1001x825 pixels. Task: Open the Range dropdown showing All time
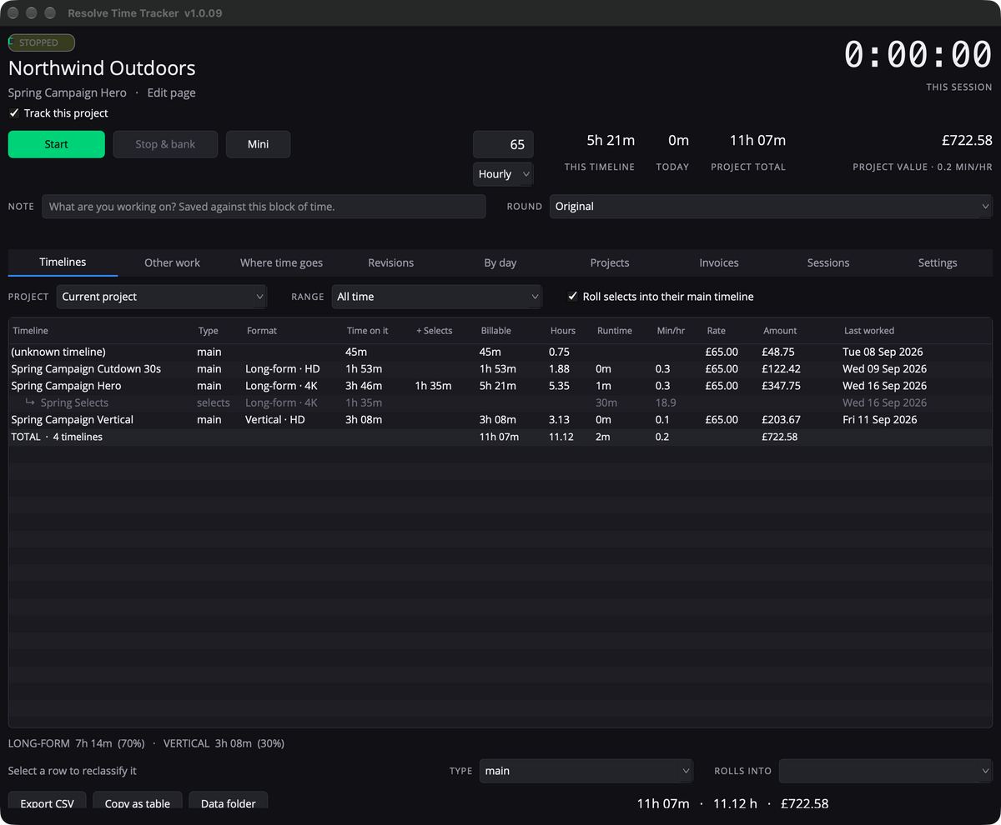coord(437,297)
